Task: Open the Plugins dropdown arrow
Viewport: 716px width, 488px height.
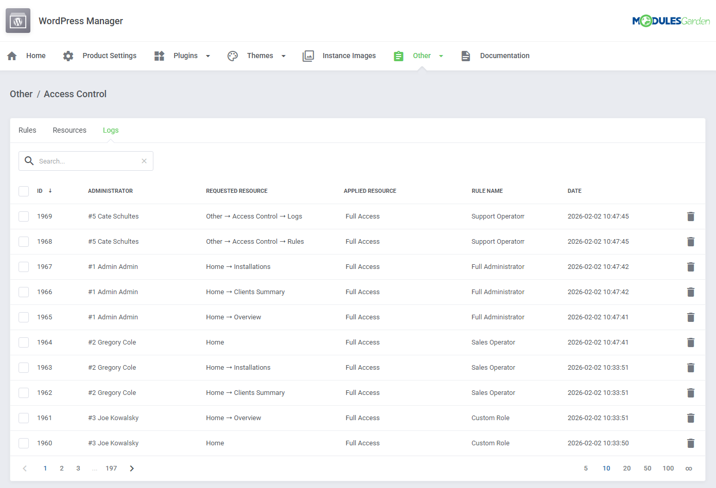Action: pyautogui.click(x=208, y=56)
